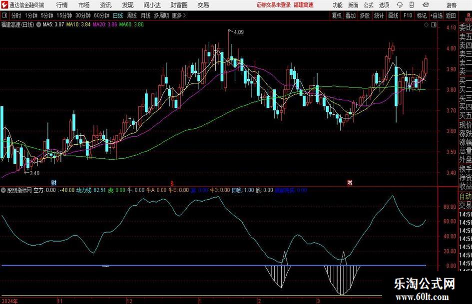Toggle the left panel layout icon
This screenshot has height=304, width=472.
(4, 15)
